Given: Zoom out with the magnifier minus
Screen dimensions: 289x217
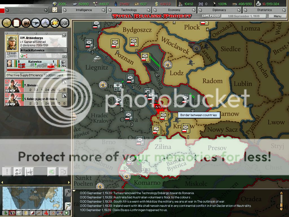Looking at the screenshot, I should tap(68, 206).
